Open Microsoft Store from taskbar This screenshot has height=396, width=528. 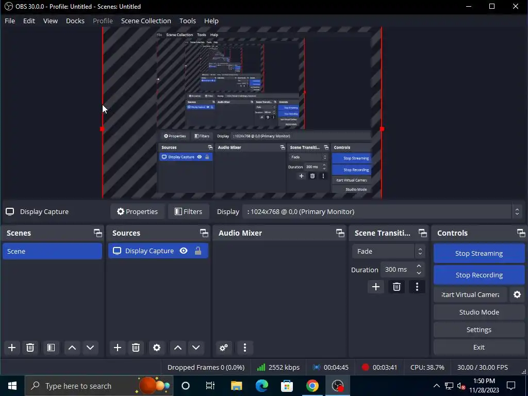click(x=287, y=386)
